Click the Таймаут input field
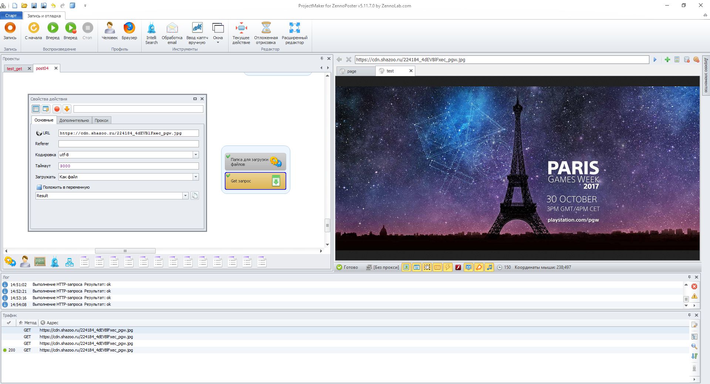Image resolution: width=710 pixels, height=384 pixels. coord(128,166)
